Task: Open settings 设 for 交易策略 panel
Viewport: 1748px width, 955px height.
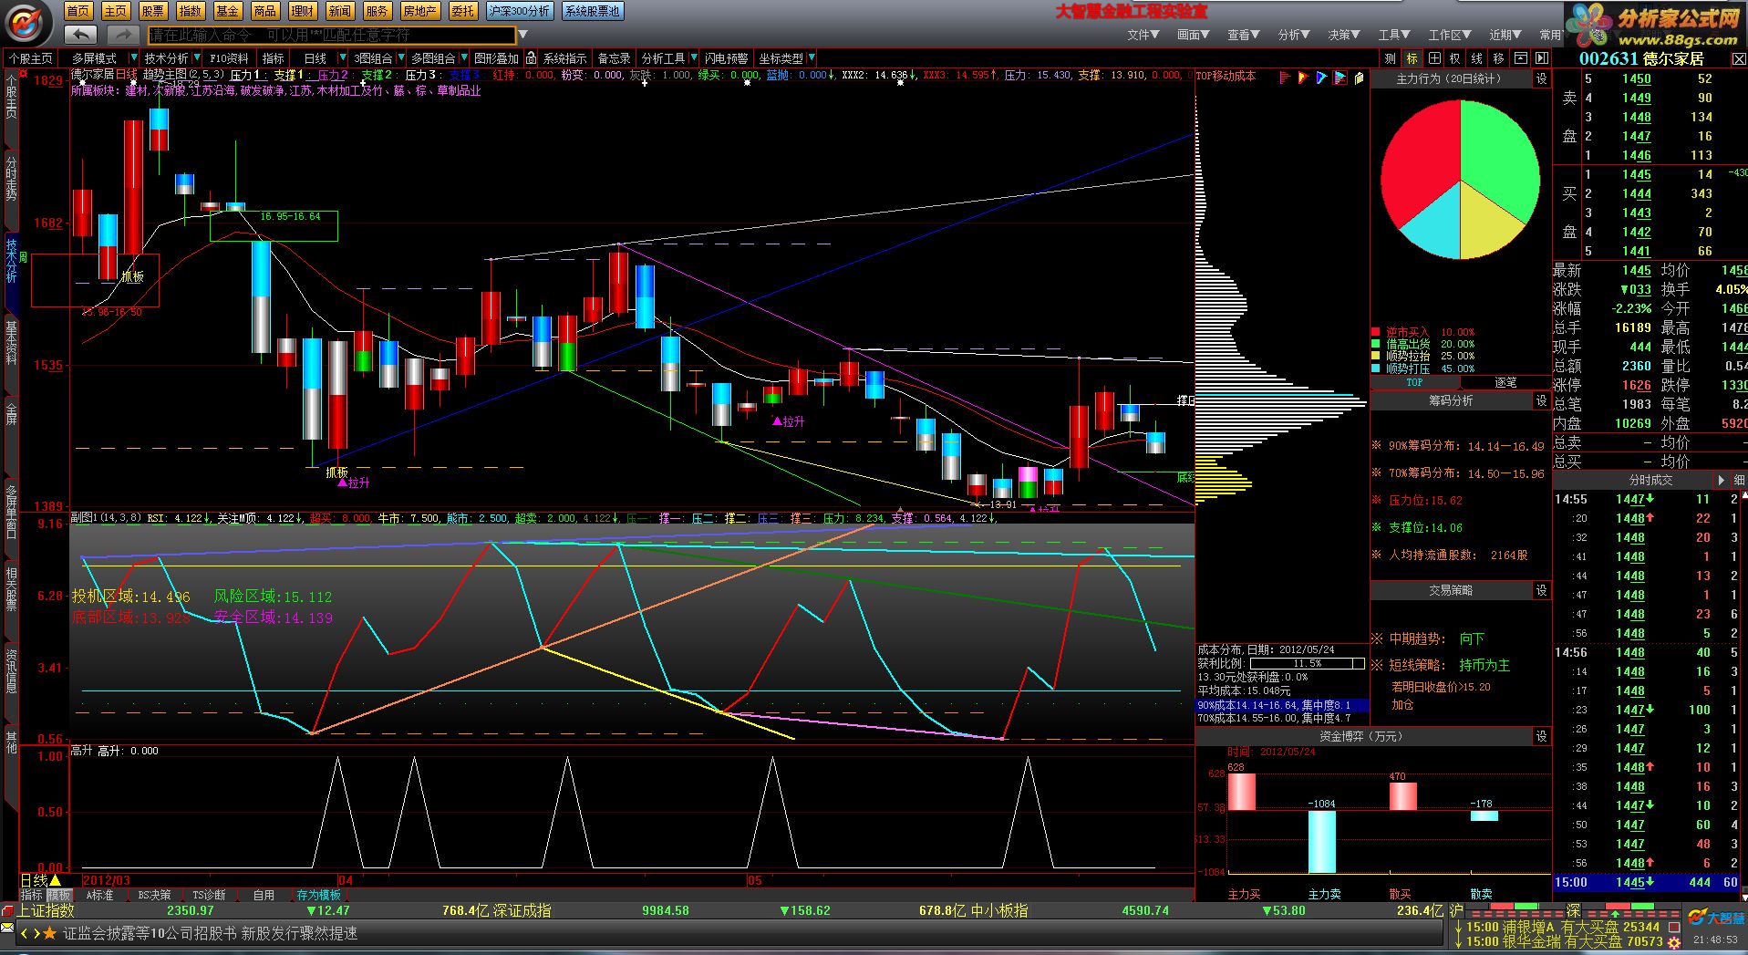Action: (1541, 590)
